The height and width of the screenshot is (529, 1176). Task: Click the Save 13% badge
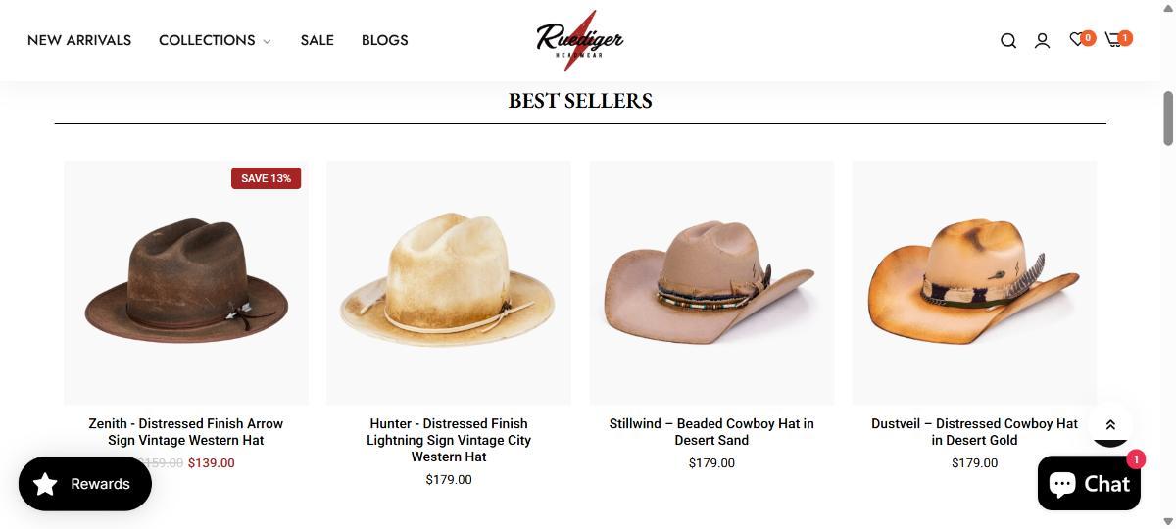(266, 178)
